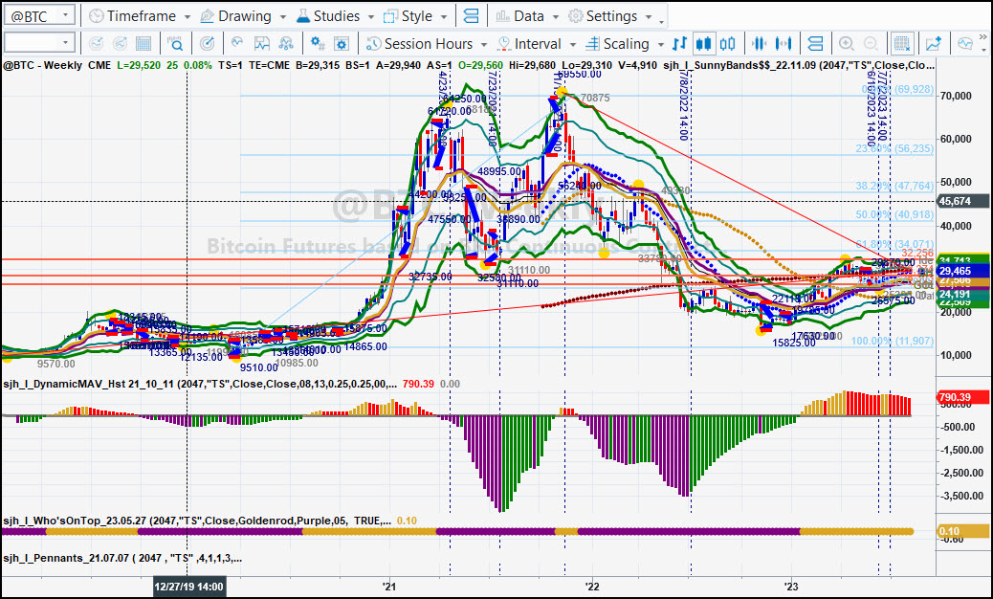Viewport: 993px width, 599px height.
Task: Expand the Settings dropdown arrow
Action: (649, 16)
